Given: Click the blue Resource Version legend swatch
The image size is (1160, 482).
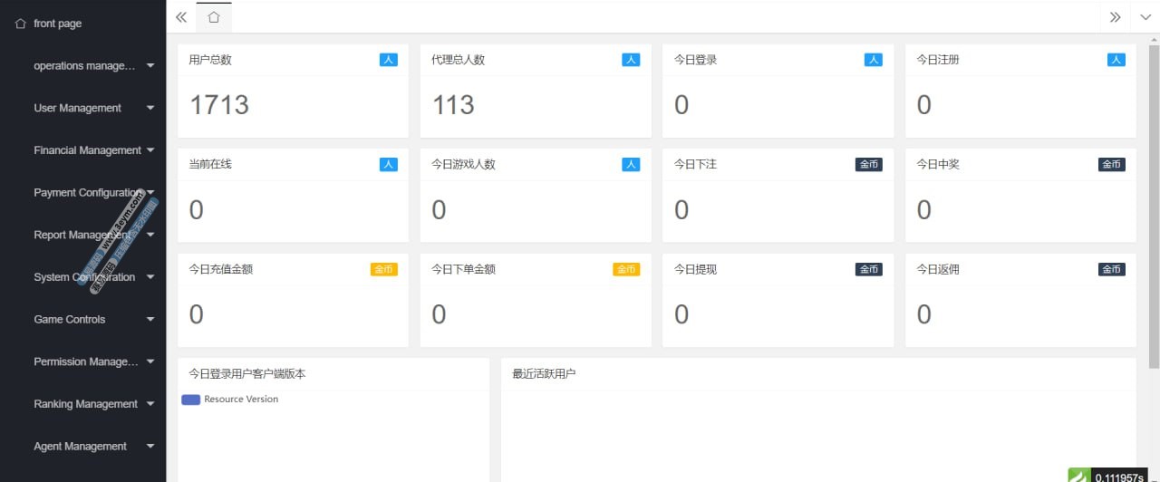Looking at the screenshot, I should click(190, 400).
